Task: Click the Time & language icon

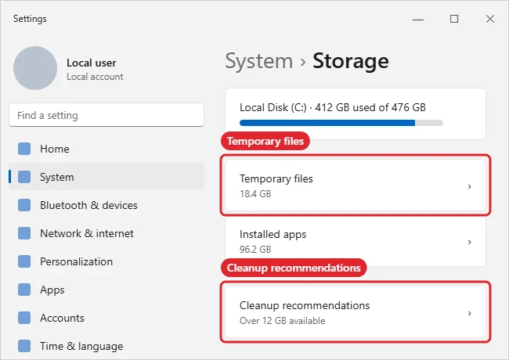Action: pyautogui.click(x=24, y=346)
